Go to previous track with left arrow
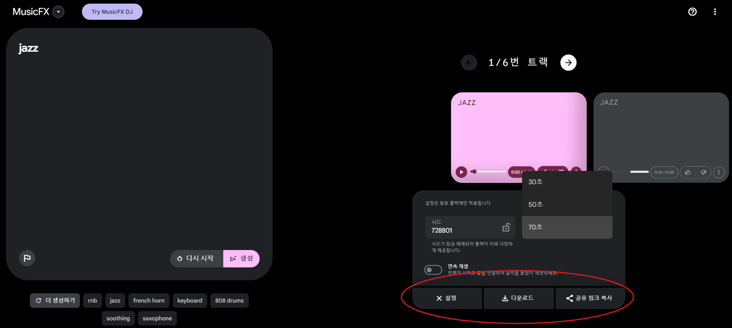This screenshot has height=328, width=732. click(x=469, y=63)
